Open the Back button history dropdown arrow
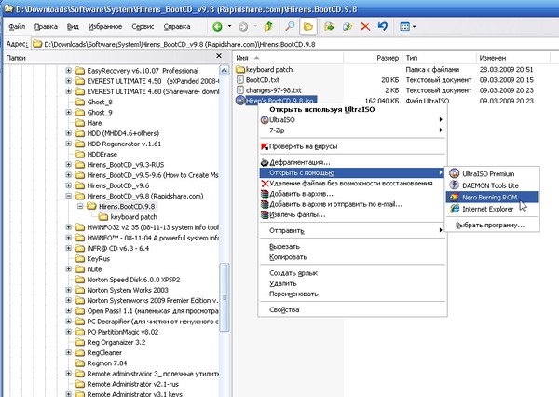The image size is (559, 397). [229, 26]
